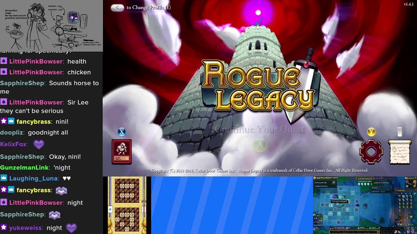Screen dimensions: 417x234
Task: Click the 'goodnight all' chat message text
Action: point(48,133)
